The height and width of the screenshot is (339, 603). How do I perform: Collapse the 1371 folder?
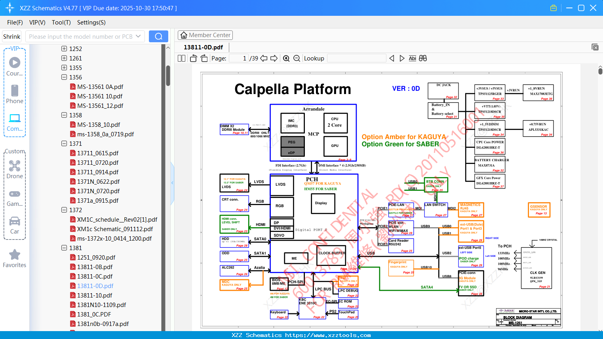pos(64,143)
